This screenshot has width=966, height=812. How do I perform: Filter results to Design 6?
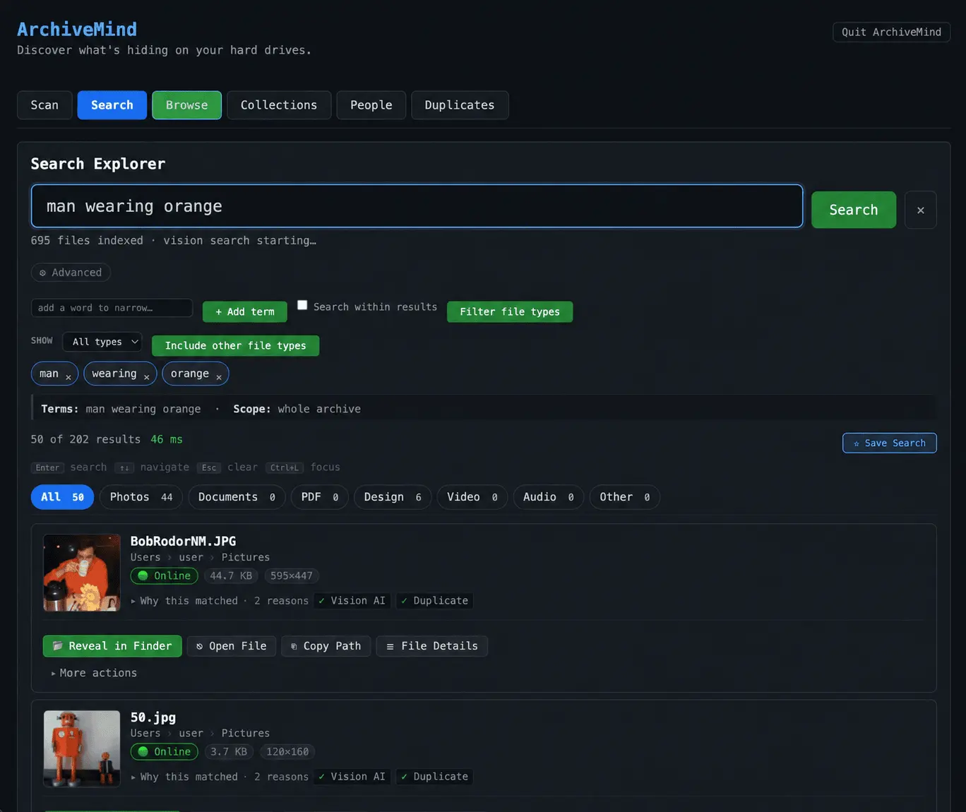393,497
